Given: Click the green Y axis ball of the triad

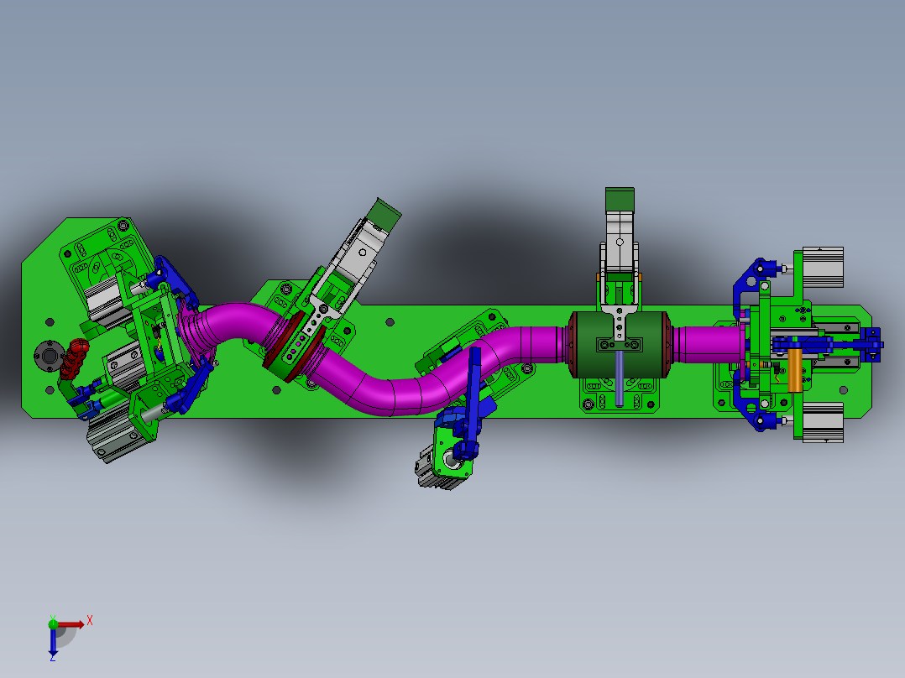Looking at the screenshot, I should point(53,623).
